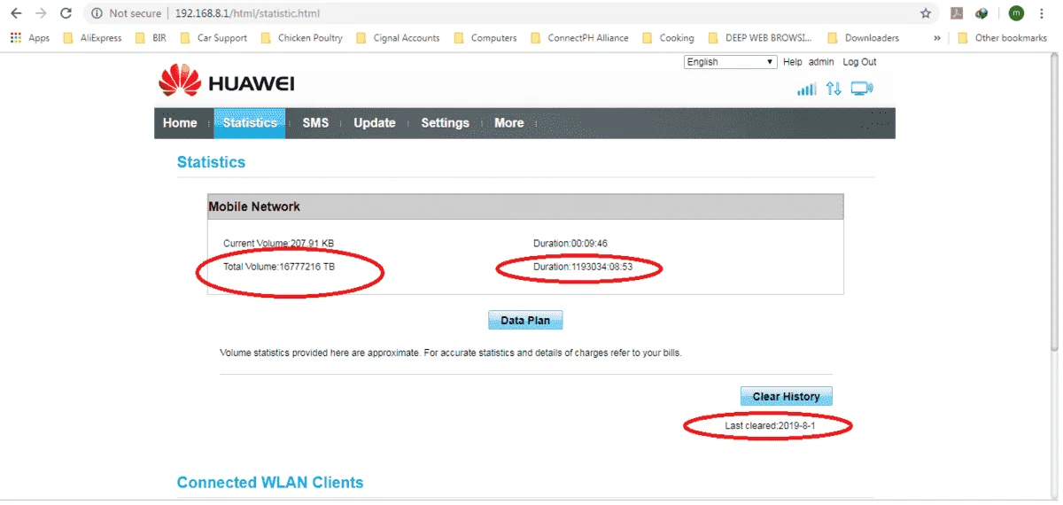The width and height of the screenshot is (1063, 505).
Task: Open the Settings tab
Action: (445, 123)
